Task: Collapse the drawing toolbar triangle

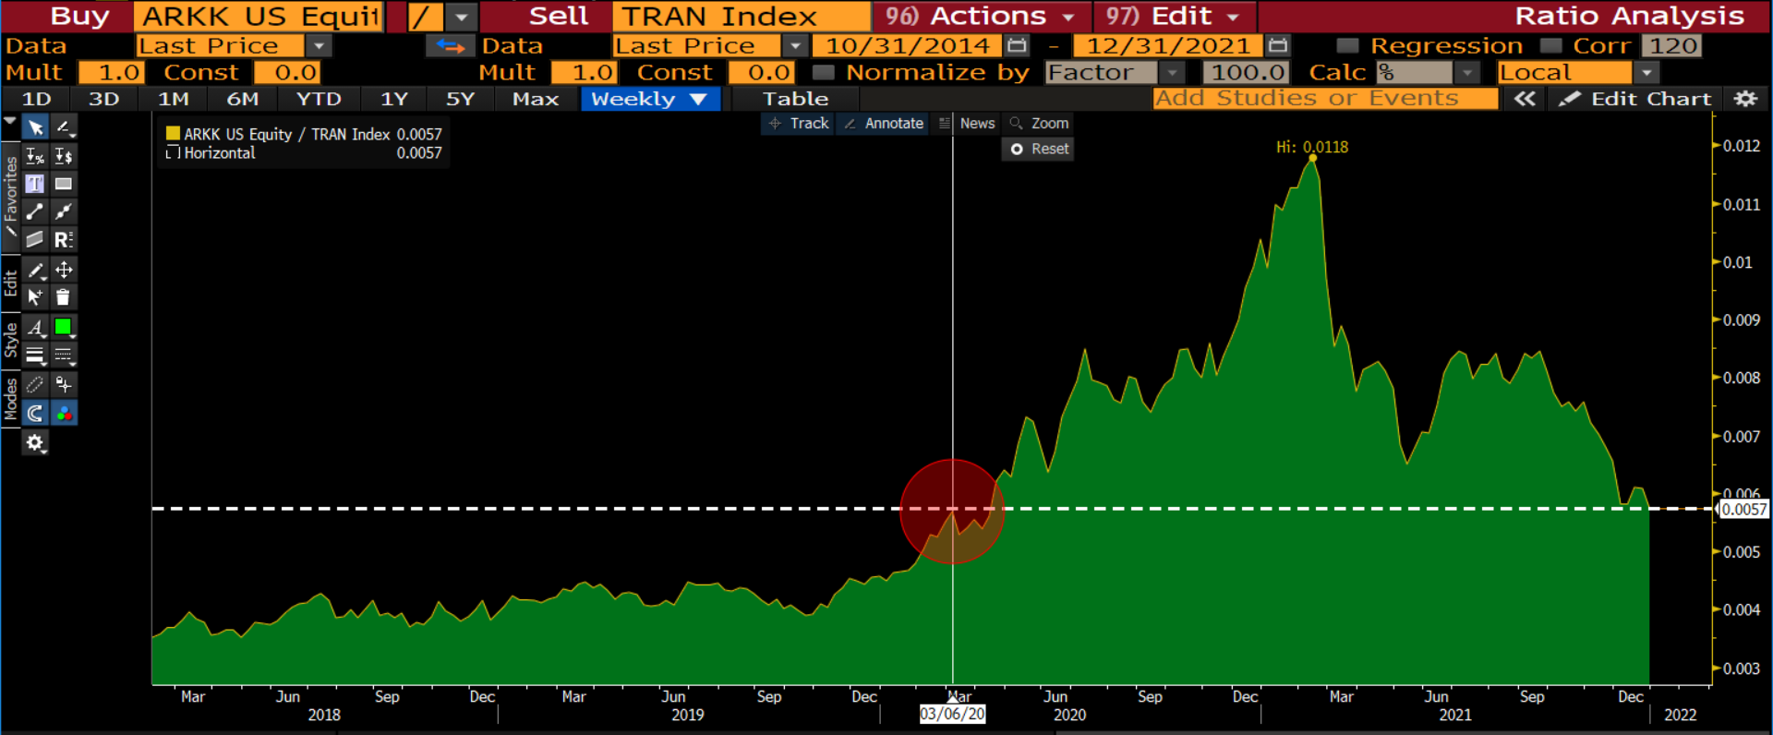Action: click(10, 121)
